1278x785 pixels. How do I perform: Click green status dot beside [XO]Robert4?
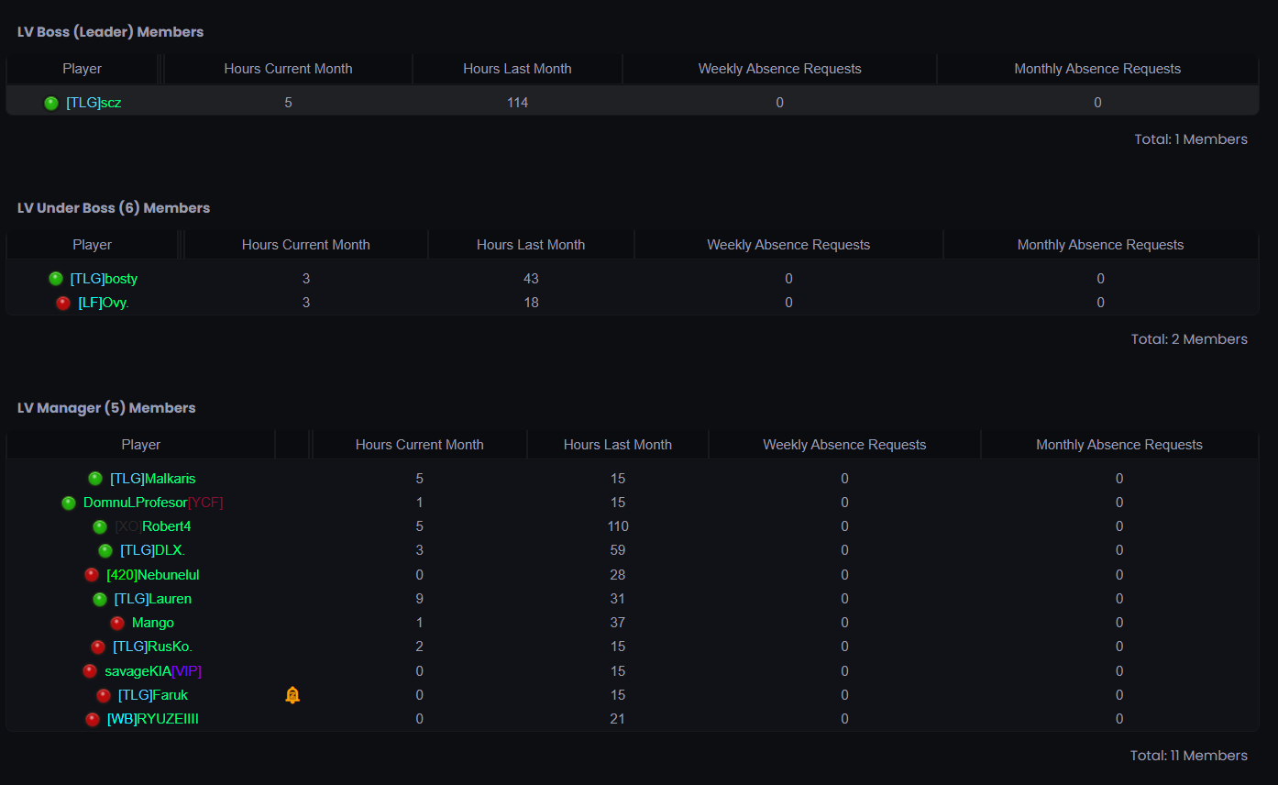(100, 526)
